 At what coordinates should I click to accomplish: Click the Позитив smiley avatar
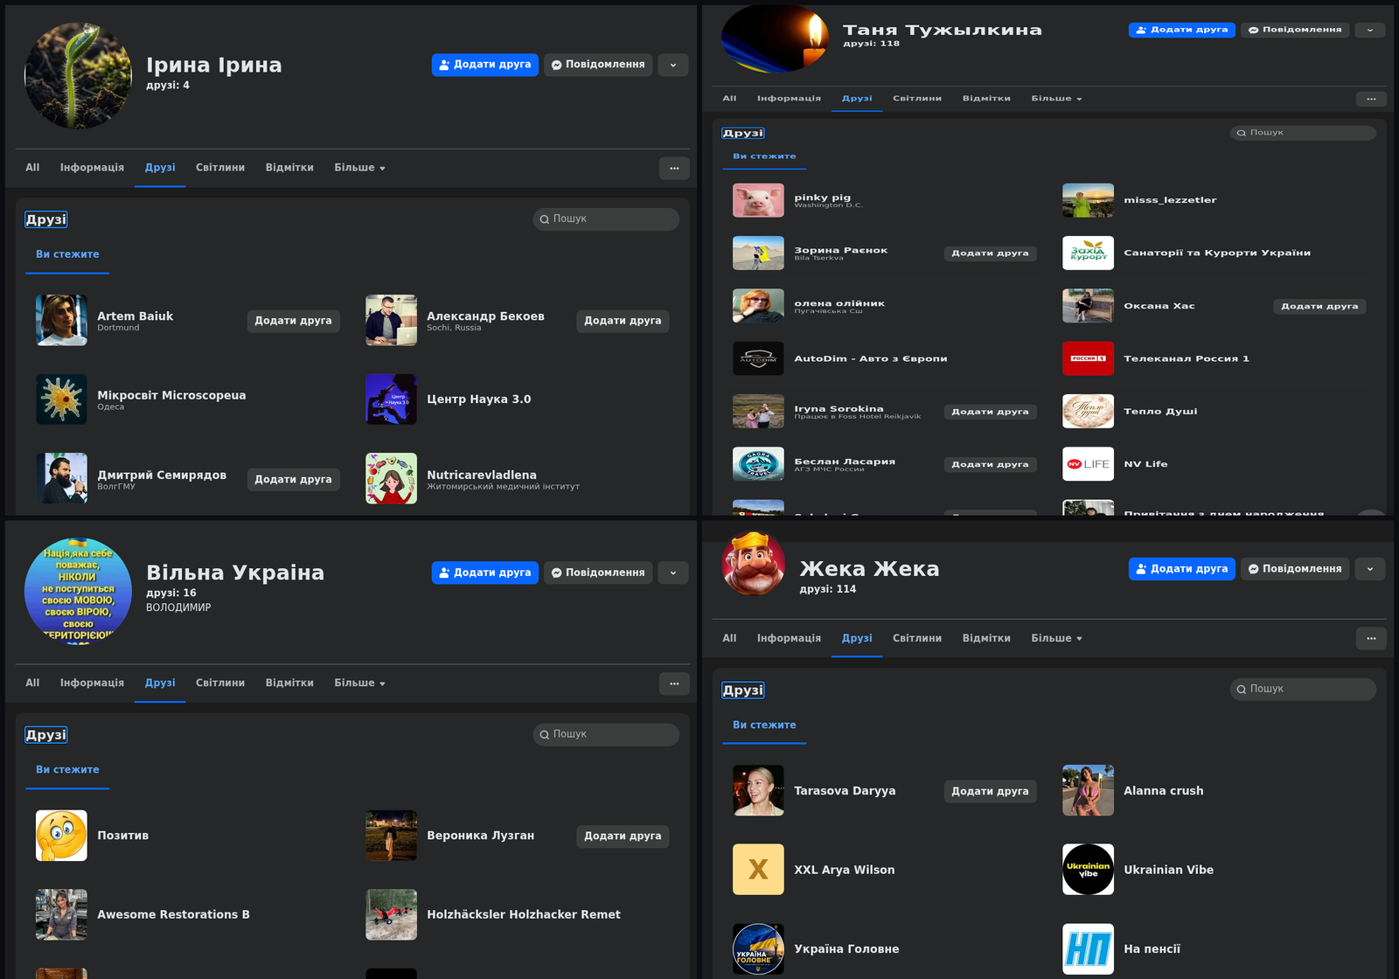click(61, 836)
